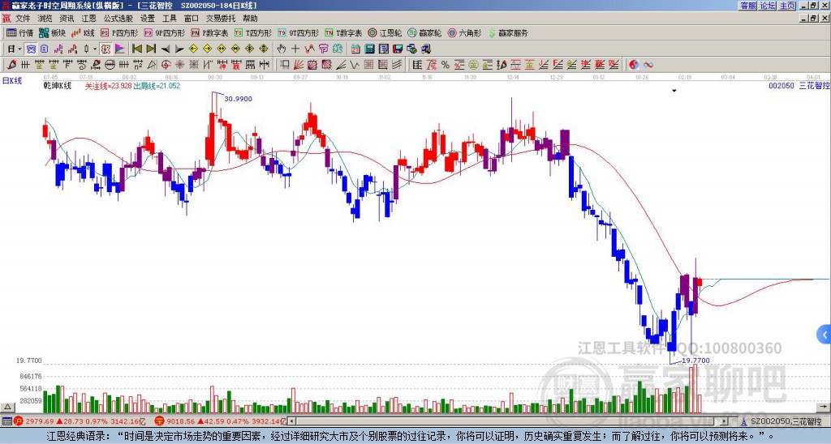Click the horizontal scrollbar left arrow
The height and width of the screenshot is (444, 831).
pyautogui.click(x=292, y=421)
